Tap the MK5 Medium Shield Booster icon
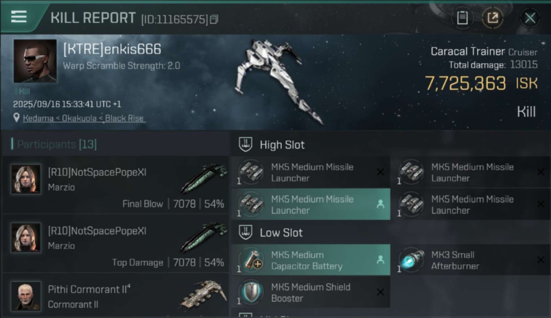Viewport: 551px width, 318px height. pyautogui.click(x=251, y=292)
